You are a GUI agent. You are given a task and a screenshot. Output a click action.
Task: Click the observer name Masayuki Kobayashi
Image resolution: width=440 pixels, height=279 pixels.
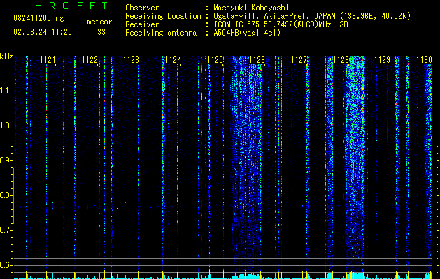(251, 8)
